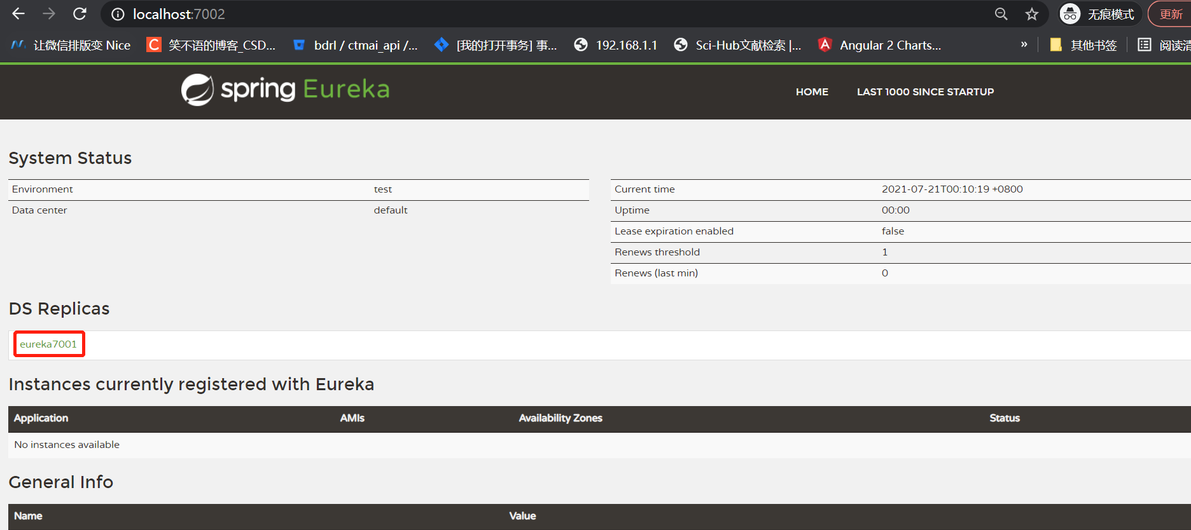Open the 其他书签 bookmarks folder

(1083, 45)
